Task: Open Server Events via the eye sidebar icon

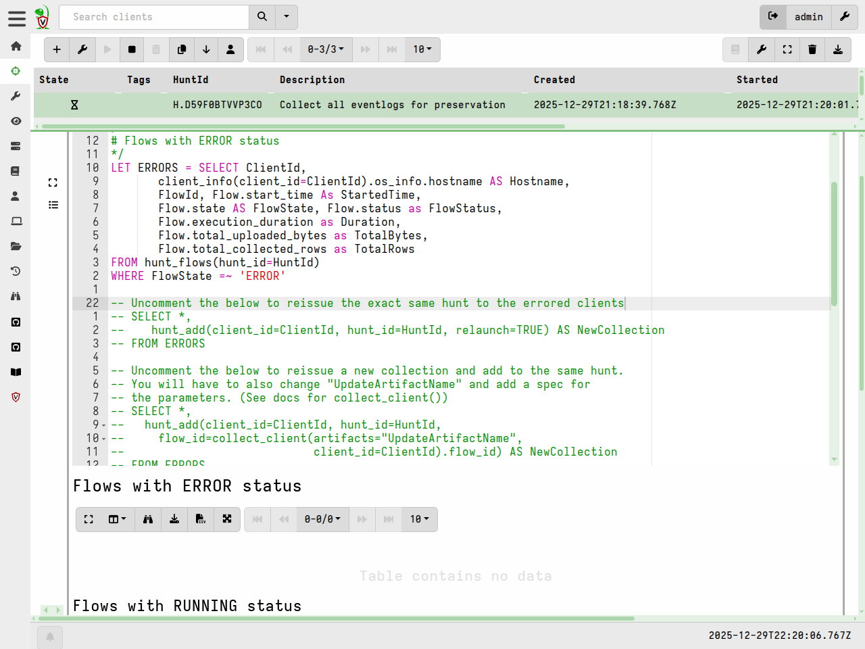Action: click(16, 121)
